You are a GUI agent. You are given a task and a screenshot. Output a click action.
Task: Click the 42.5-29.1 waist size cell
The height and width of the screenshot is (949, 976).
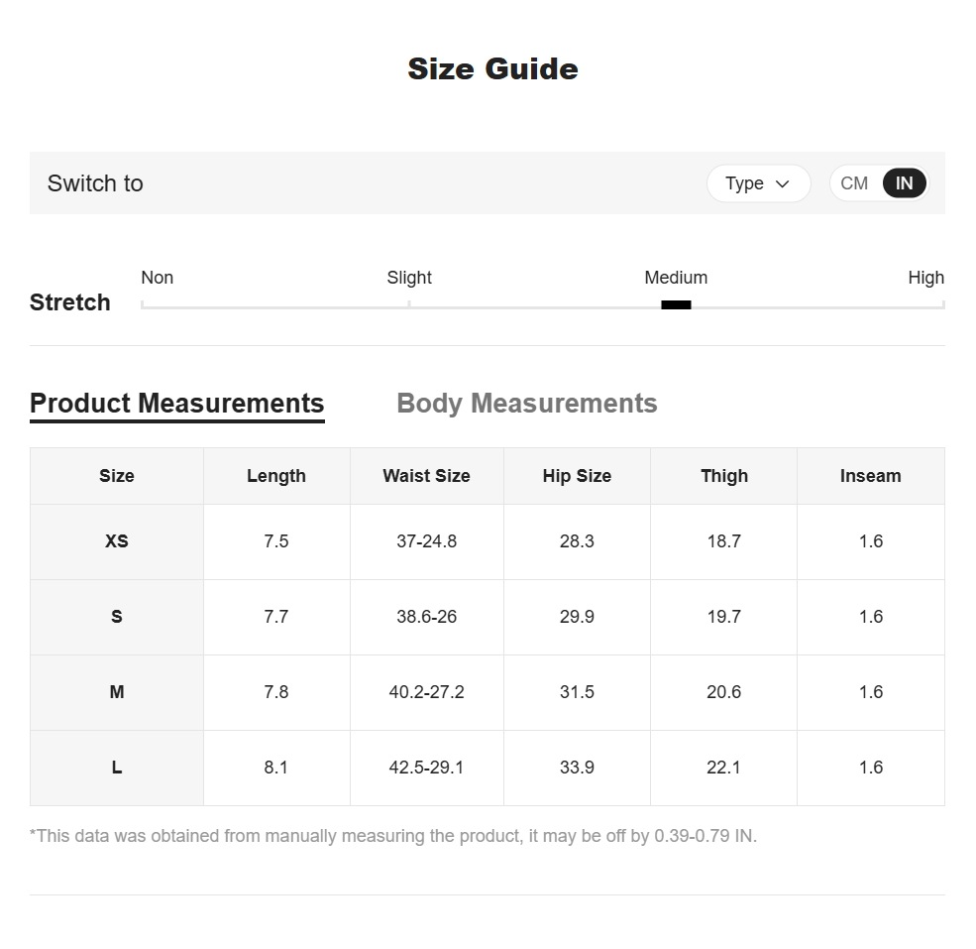pyautogui.click(x=426, y=768)
